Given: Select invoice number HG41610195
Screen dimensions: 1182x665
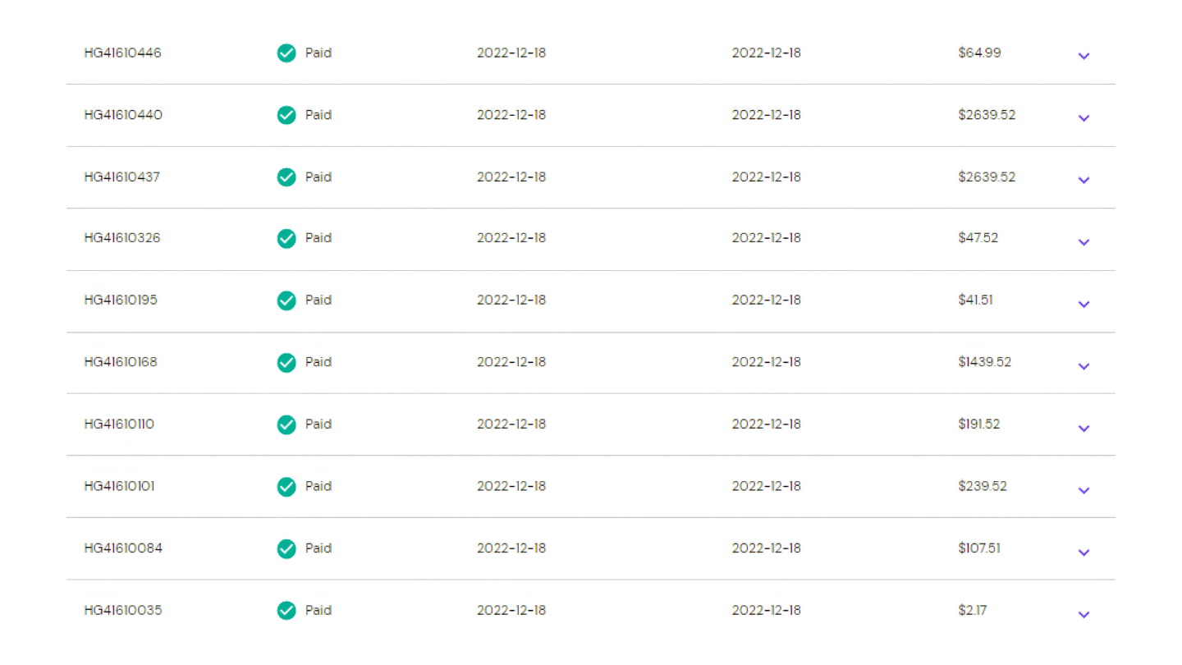Looking at the screenshot, I should [121, 300].
